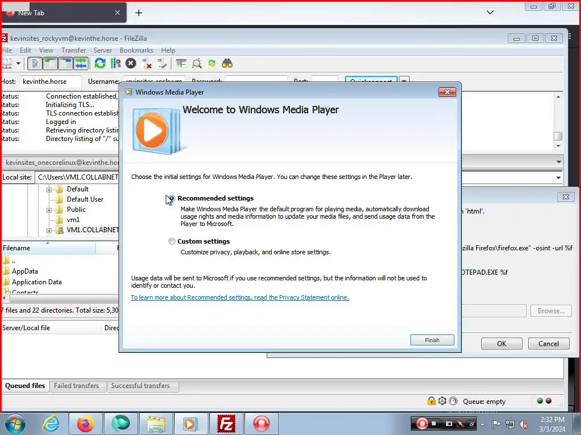Sort by the Filename column header
The image size is (581, 435).
48,248
